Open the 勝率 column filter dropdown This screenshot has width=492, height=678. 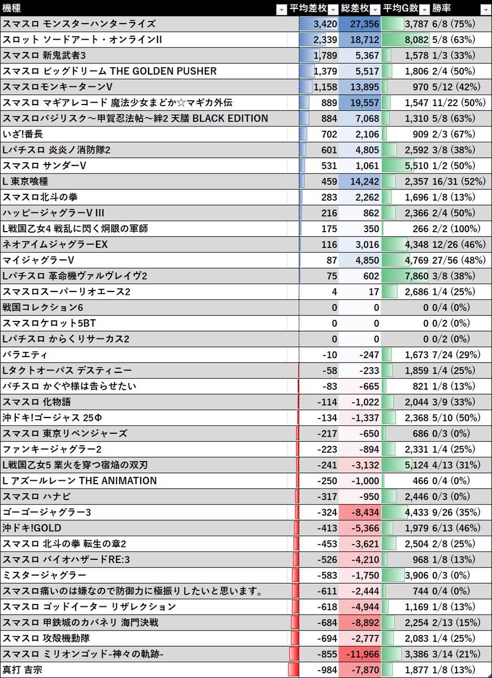point(485,10)
